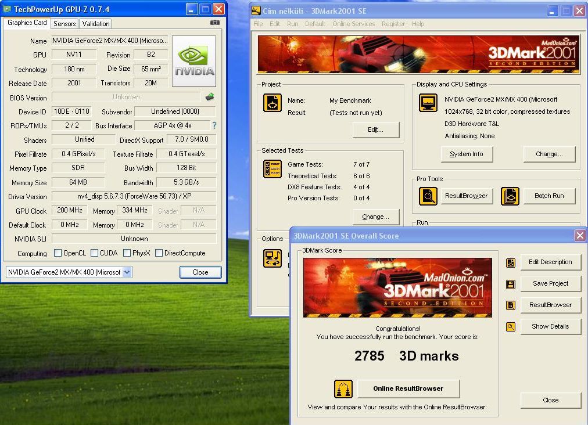This screenshot has height=425, width=588.
Task: Toggle the DirectCompute checkbox
Action: point(159,253)
